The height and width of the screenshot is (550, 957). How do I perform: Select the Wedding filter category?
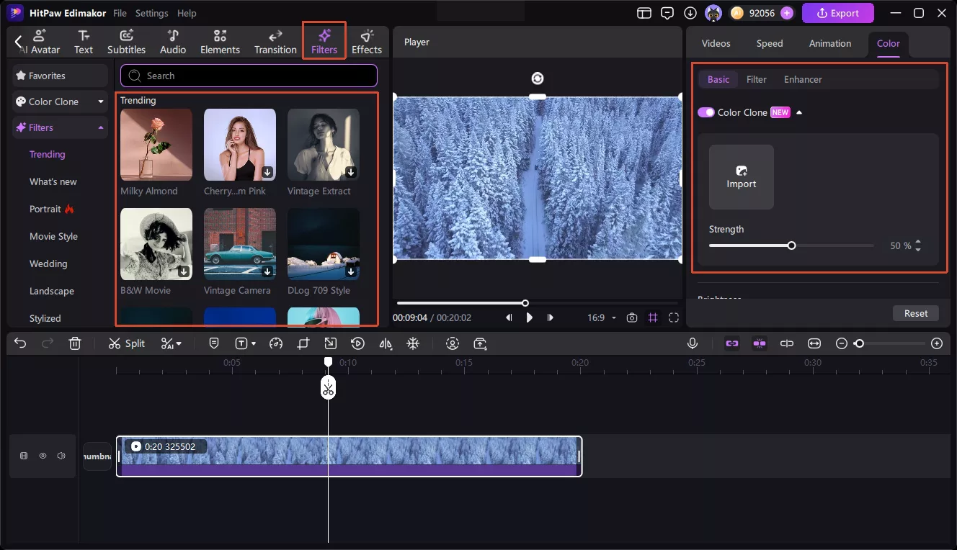click(x=48, y=263)
